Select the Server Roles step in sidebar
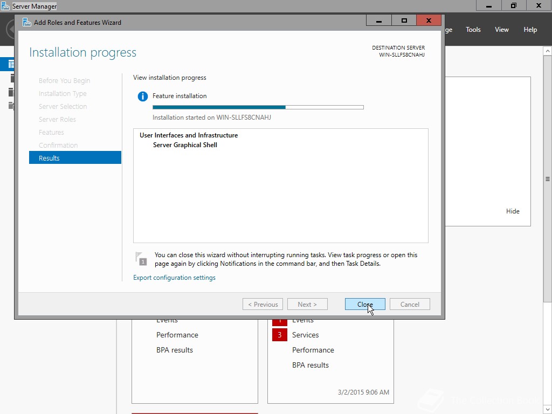Viewport: 552px width, 414px height. [x=57, y=119]
